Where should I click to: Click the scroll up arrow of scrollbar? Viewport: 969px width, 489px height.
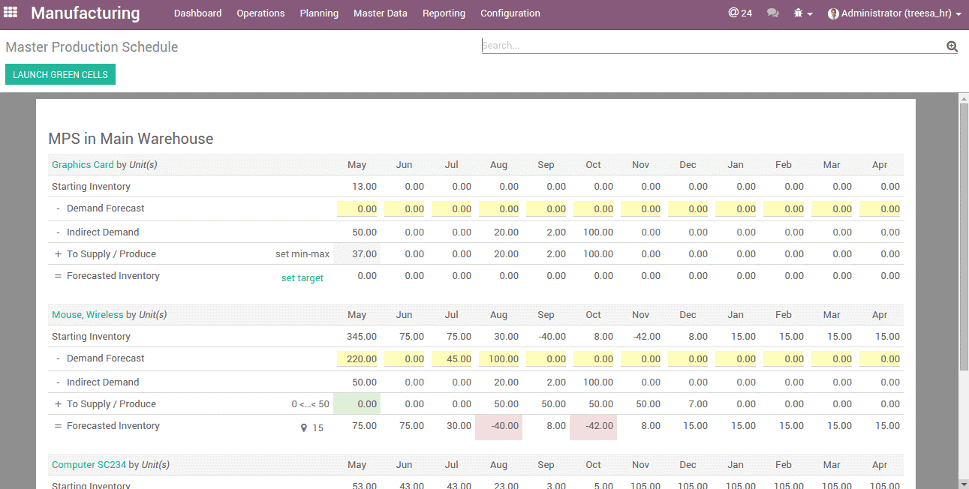964,98
